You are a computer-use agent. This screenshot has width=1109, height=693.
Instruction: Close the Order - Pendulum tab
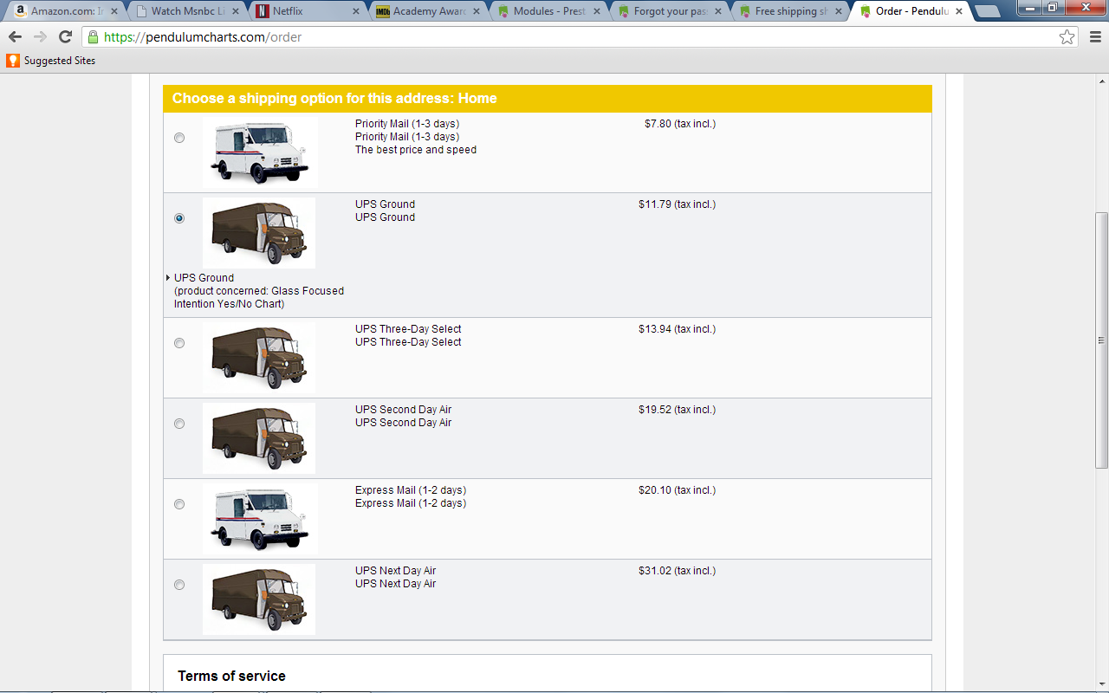(x=959, y=12)
